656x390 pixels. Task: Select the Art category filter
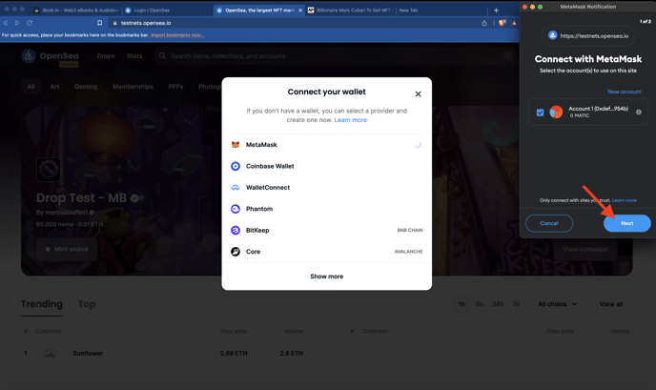click(54, 87)
